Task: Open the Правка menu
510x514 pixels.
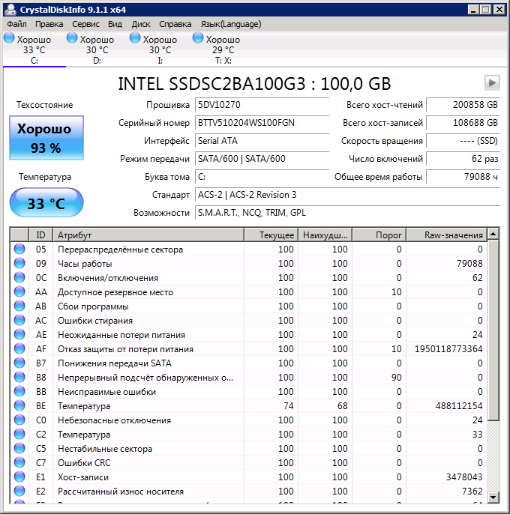Action: tap(49, 24)
